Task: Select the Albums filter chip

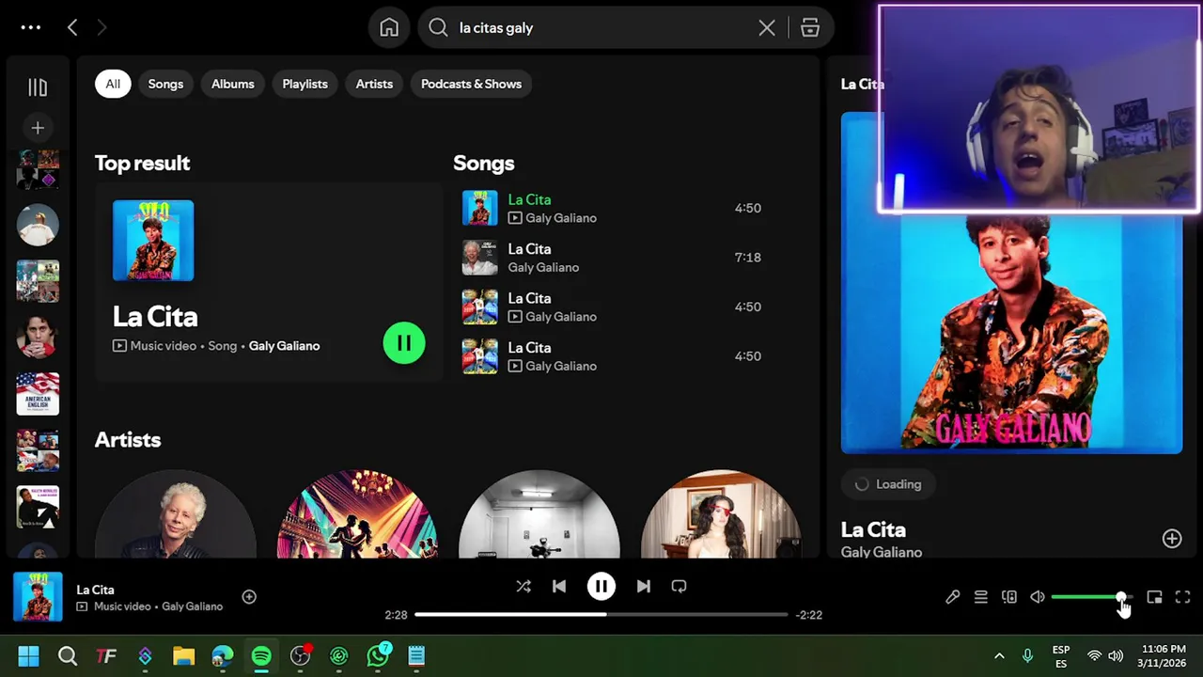Action: tap(232, 84)
